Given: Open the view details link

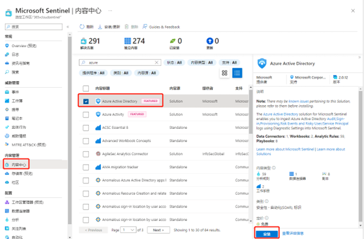Looking at the screenshot, I should click(293, 233).
